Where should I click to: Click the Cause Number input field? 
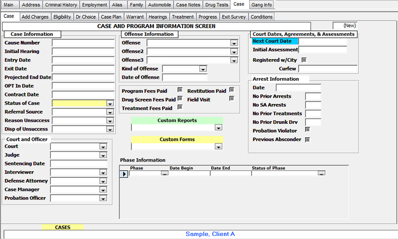coord(83,43)
